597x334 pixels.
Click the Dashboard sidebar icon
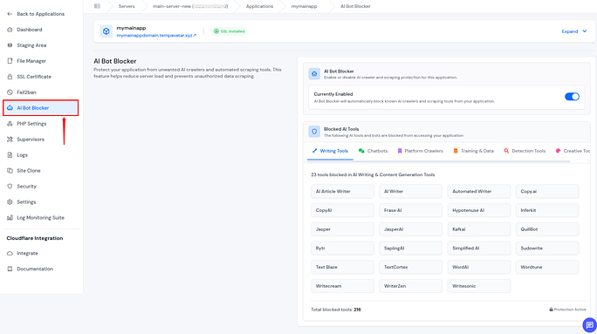(x=10, y=30)
